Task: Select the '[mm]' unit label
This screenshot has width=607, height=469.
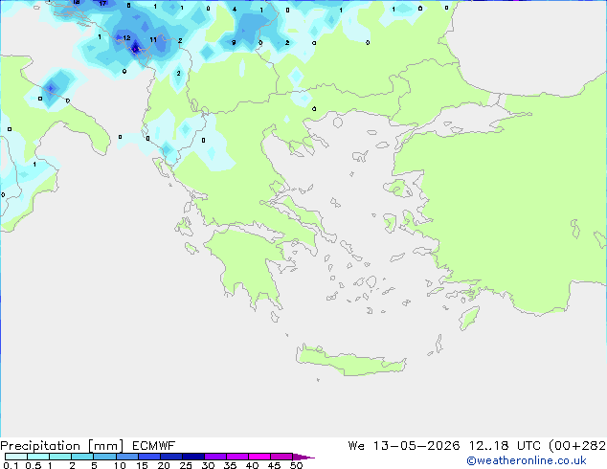Action: tap(105, 446)
